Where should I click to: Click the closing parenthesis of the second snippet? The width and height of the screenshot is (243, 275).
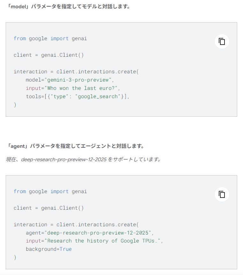[15, 257]
